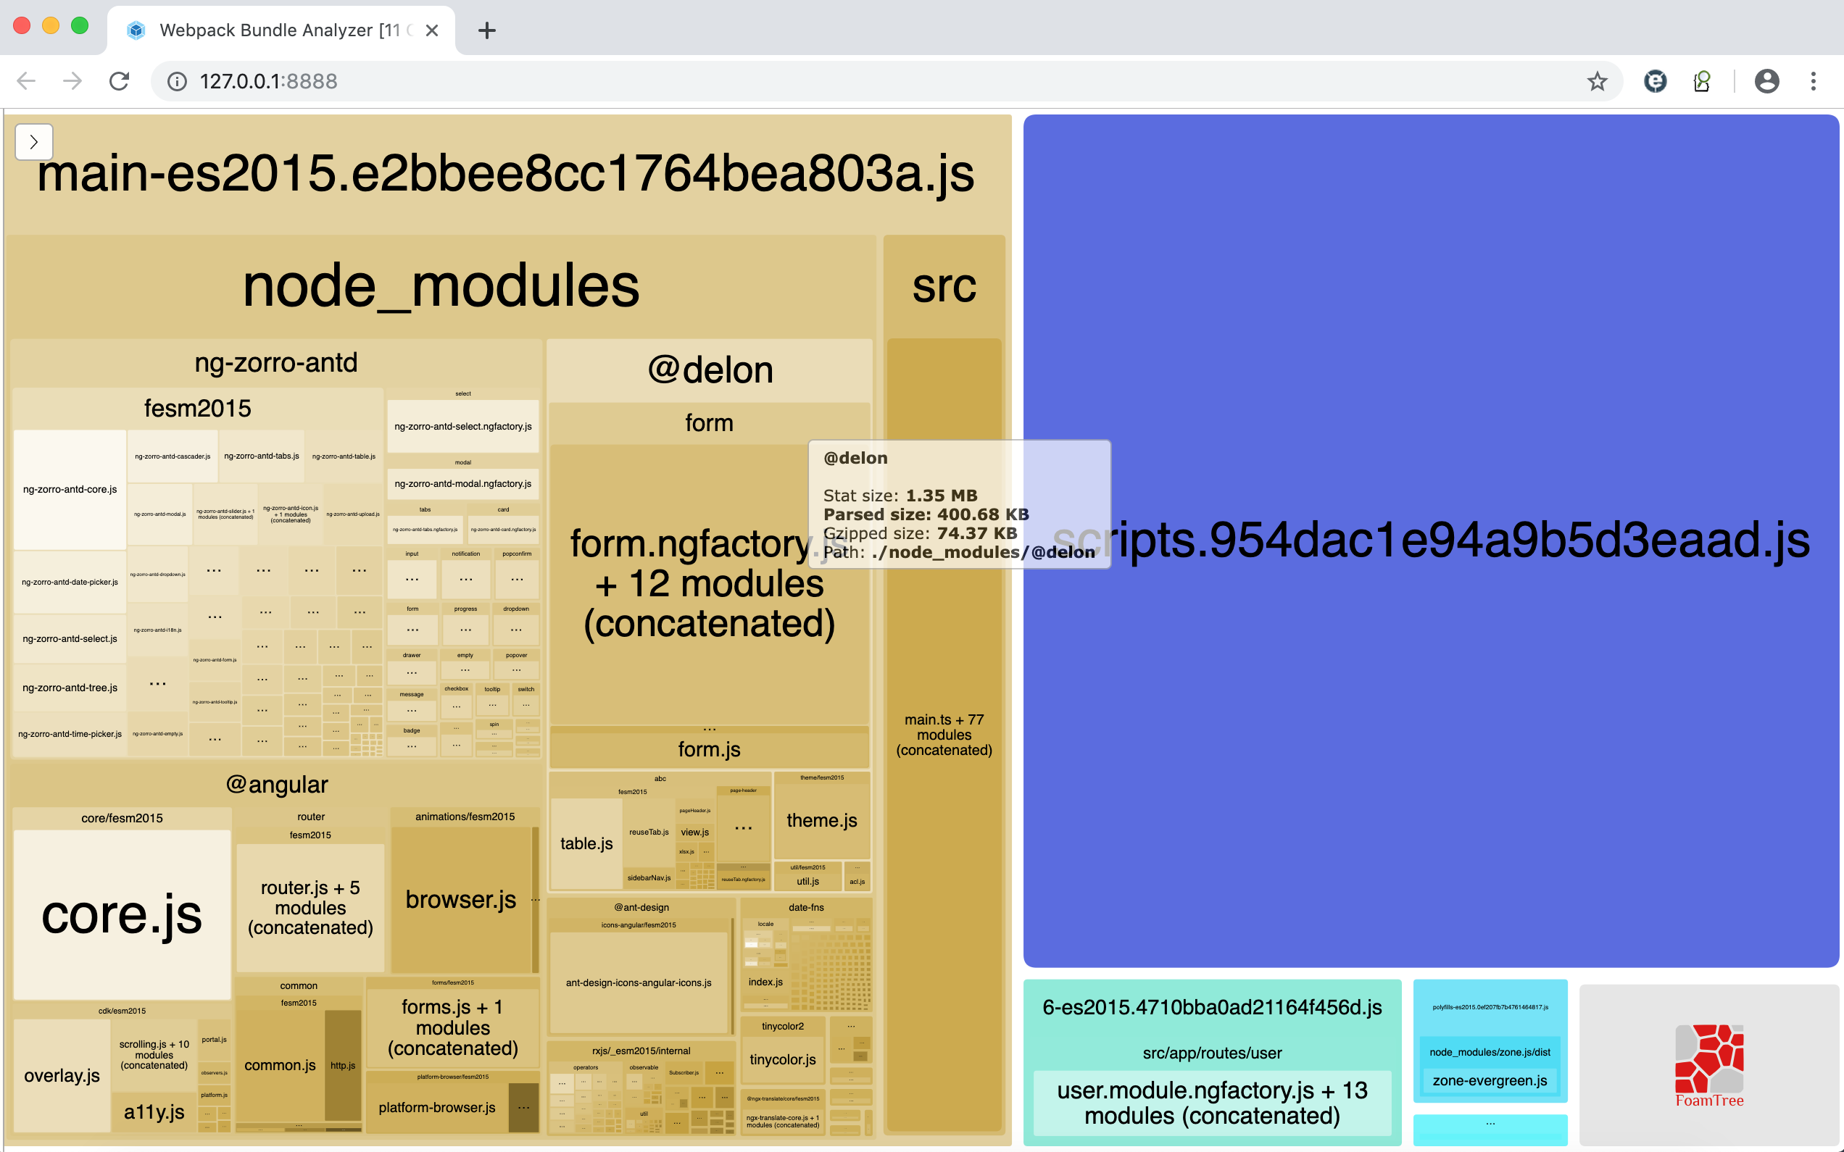
Task: Select the ng-zorro-antd-modal.ngfactory.js module
Action: point(462,483)
